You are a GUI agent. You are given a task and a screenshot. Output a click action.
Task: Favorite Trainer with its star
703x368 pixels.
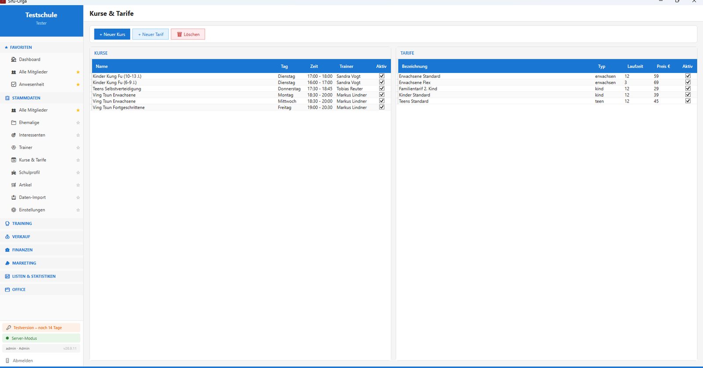pos(78,148)
